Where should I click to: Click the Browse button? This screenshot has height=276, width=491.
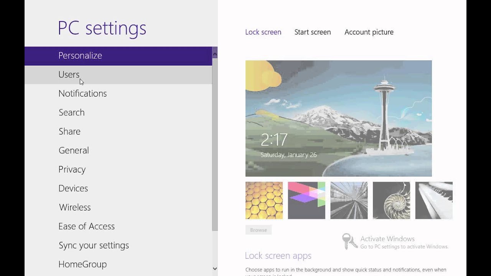click(x=259, y=230)
